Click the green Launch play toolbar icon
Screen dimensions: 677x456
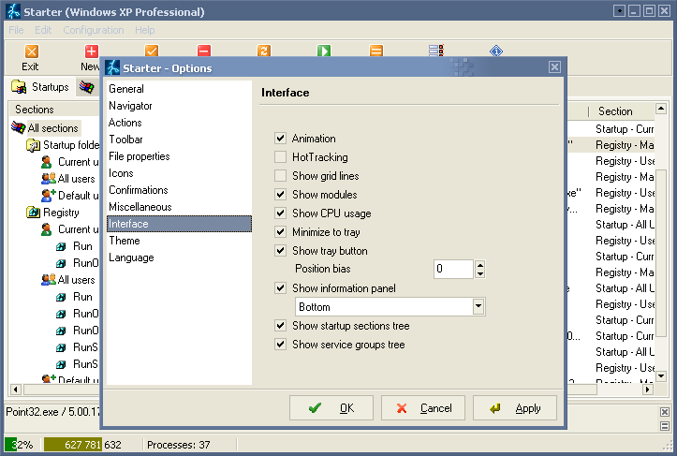click(324, 51)
